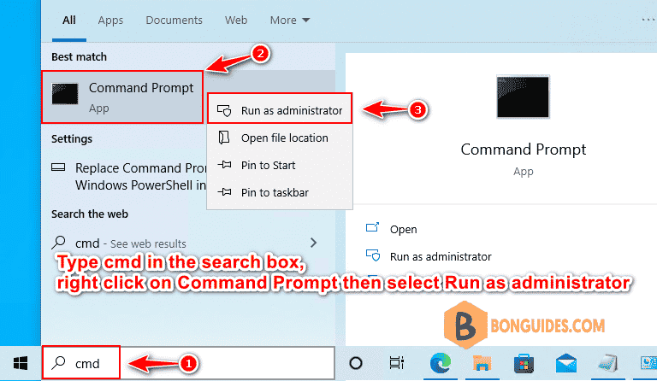The image size is (657, 381).
Task: Open Cortana from the taskbar circle
Action: pos(356,363)
